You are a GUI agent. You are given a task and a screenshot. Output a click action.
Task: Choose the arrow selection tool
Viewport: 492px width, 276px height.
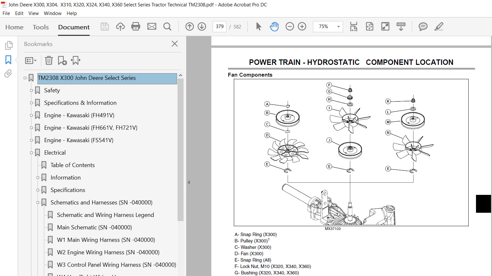coord(259,27)
